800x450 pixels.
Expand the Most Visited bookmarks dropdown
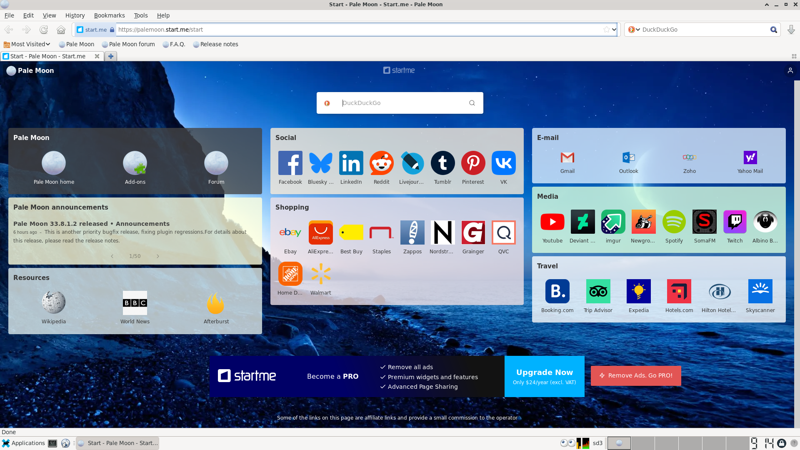[x=27, y=44]
